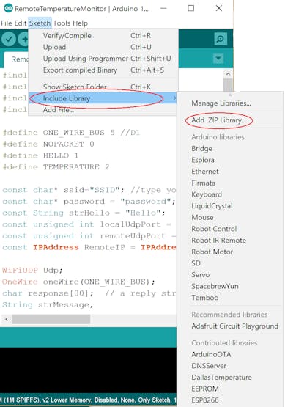
Task: Open Manage Libraries...
Action: pos(221,103)
